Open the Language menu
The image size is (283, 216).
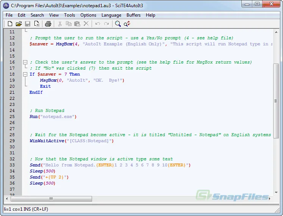[x=111, y=15]
